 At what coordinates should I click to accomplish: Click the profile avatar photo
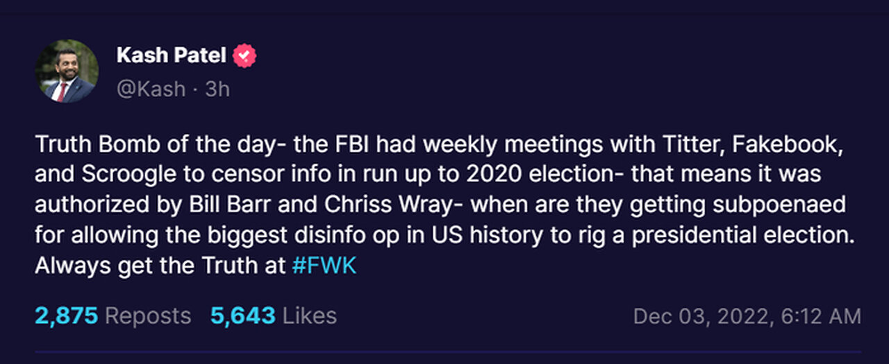tap(67, 71)
